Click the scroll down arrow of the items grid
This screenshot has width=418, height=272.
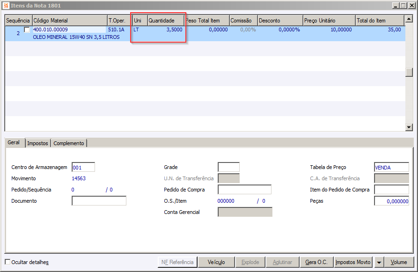pos(409,127)
